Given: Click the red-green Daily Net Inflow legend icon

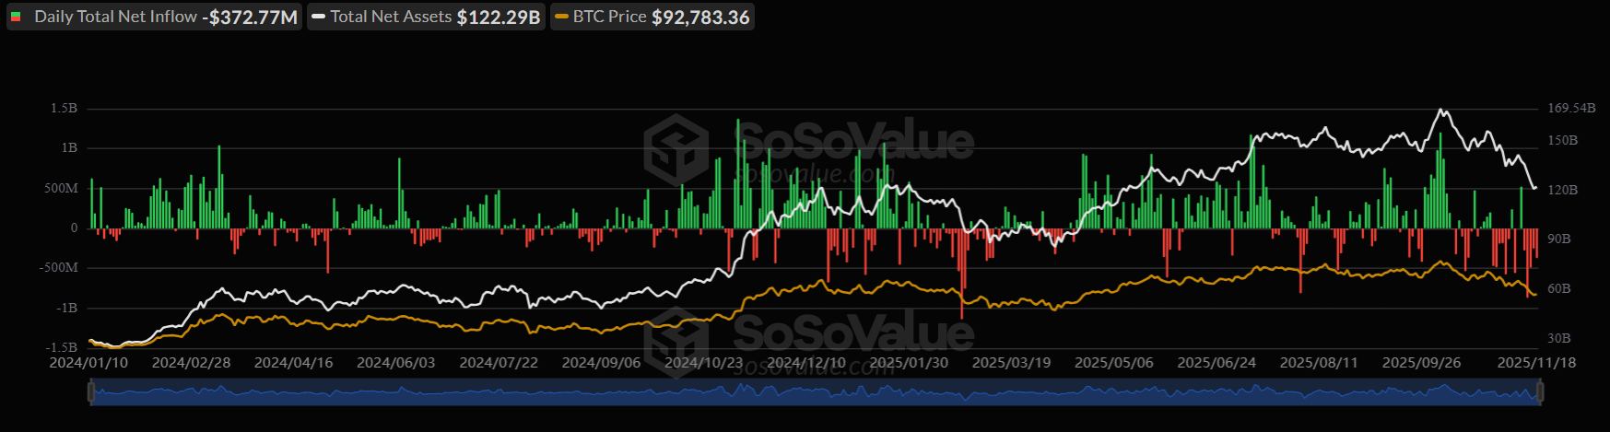Looking at the screenshot, I should pyautogui.click(x=15, y=17).
